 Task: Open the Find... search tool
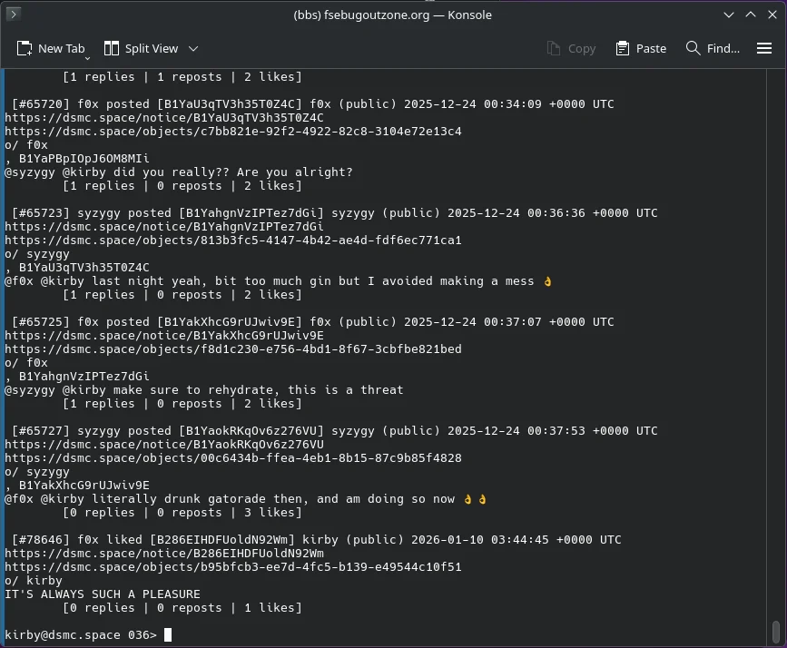point(713,48)
